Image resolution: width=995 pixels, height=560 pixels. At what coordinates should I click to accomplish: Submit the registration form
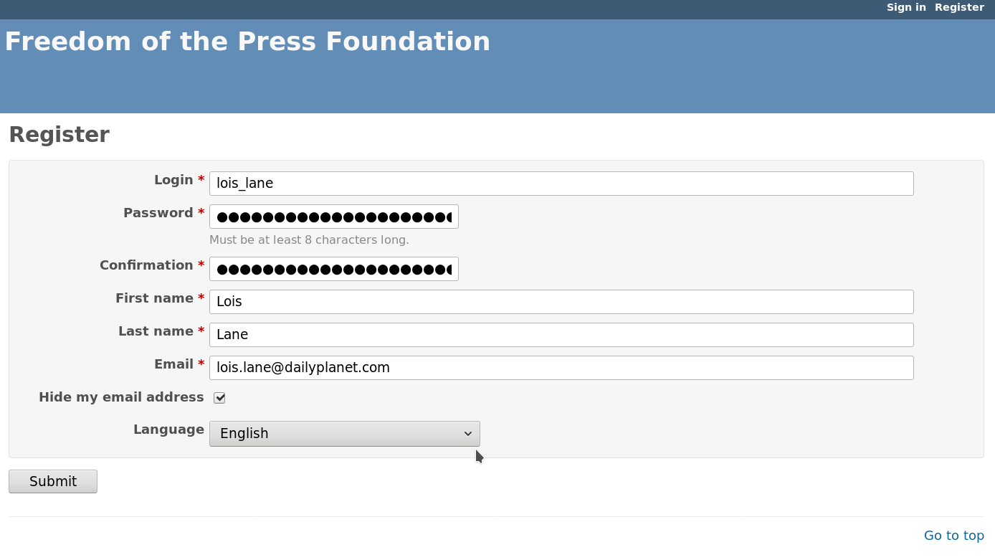(53, 482)
